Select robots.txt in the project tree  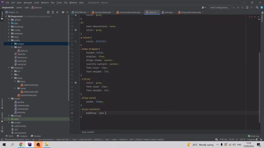(20, 65)
